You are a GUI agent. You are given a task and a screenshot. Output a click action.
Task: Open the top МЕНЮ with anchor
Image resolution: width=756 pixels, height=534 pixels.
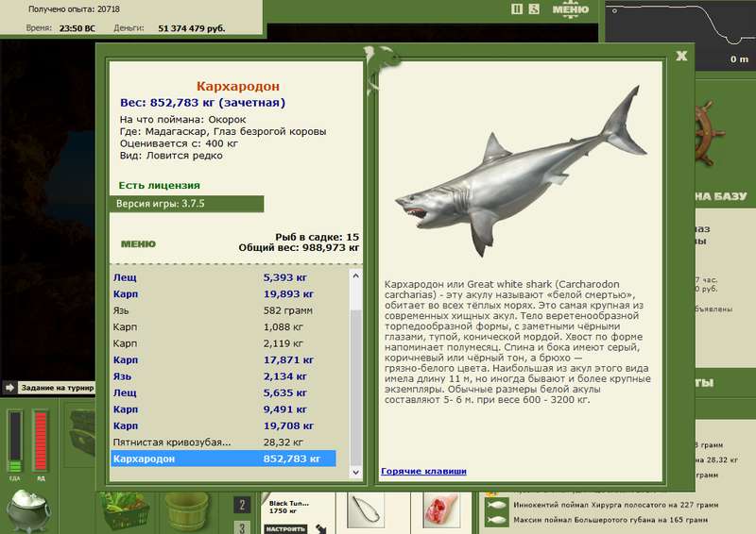click(571, 9)
